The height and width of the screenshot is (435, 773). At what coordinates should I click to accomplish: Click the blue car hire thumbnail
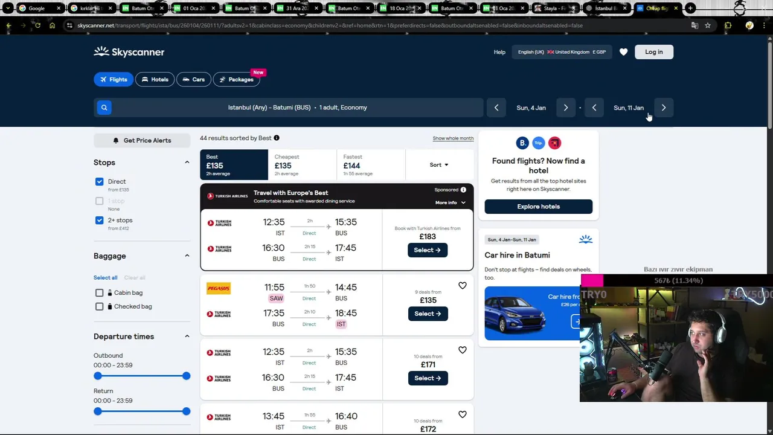click(x=532, y=313)
